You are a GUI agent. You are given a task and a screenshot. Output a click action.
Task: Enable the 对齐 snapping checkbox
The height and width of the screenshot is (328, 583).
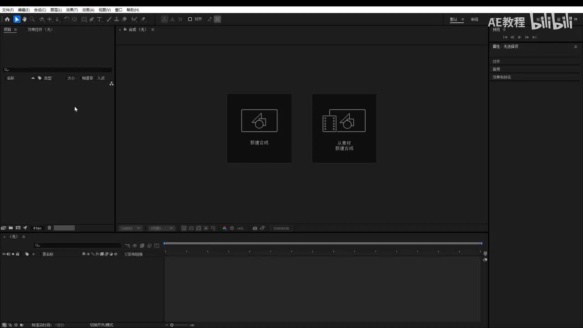190,19
